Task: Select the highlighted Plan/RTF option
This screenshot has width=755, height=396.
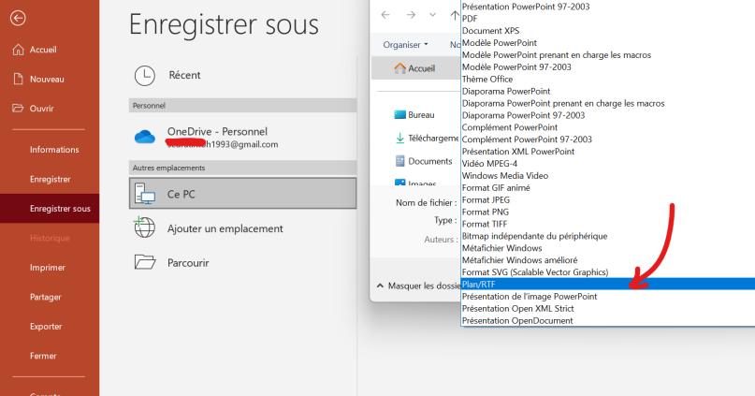Action: [x=608, y=284]
